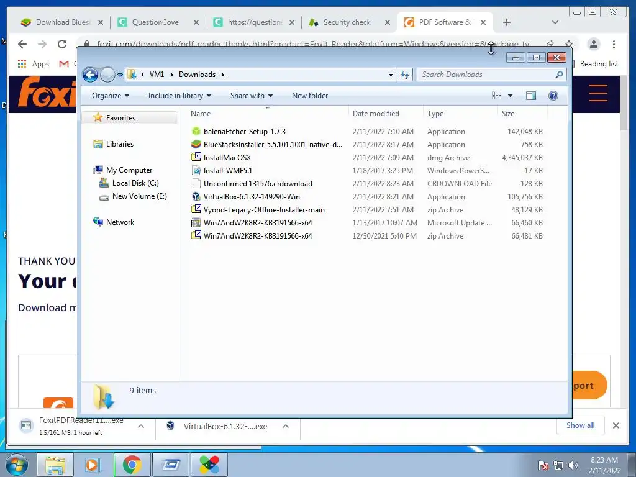Click the Chrome taskbar icon
636x477 pixels.
pyautogui.click(x=132, y=465)
